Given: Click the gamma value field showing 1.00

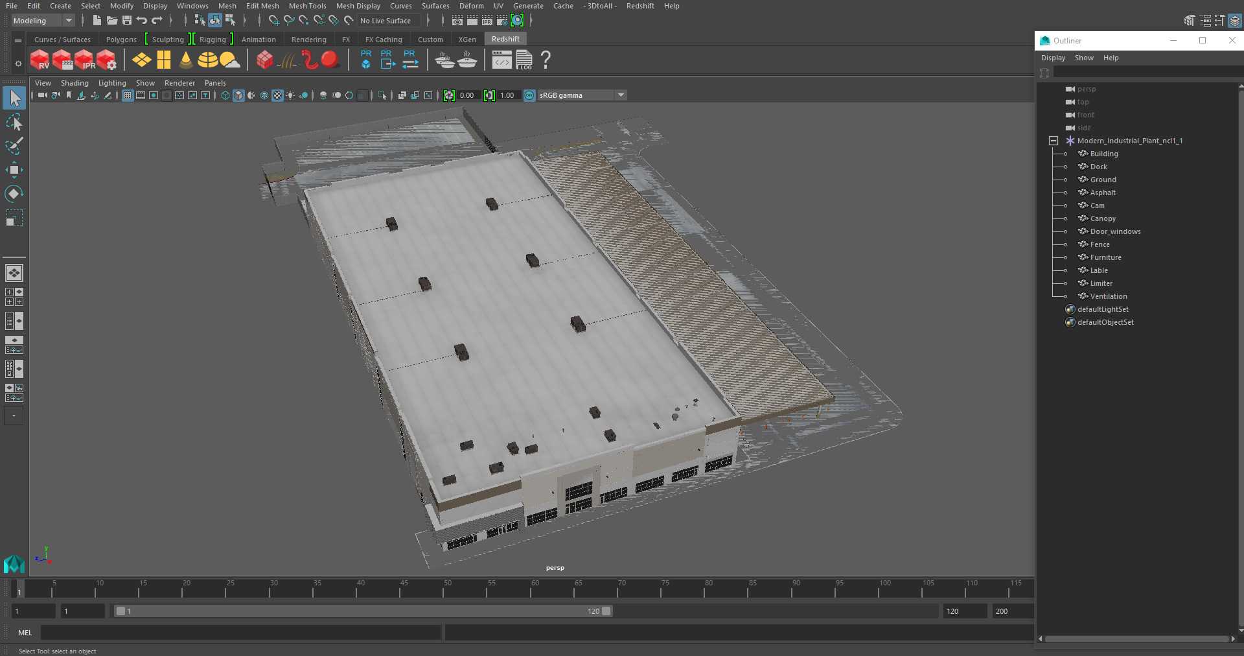Looking at the screenshot, I should click(508, 95).
